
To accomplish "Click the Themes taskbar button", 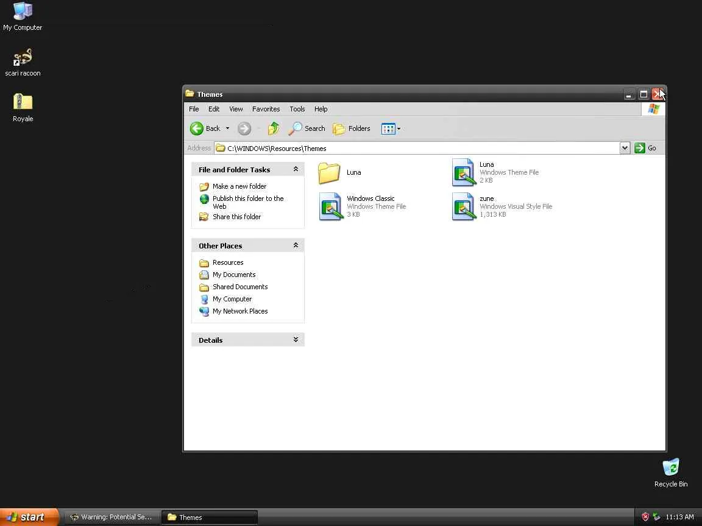I will (210, 517).
